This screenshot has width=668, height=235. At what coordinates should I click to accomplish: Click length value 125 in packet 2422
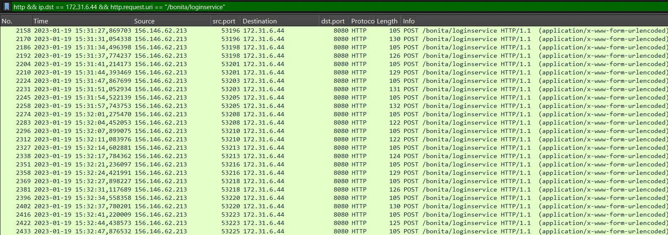pos(395,223)
